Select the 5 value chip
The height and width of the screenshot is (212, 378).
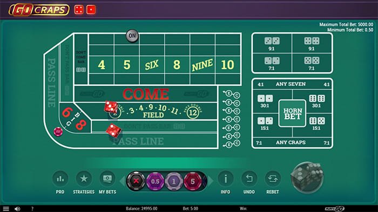click(x=193, y=181)
